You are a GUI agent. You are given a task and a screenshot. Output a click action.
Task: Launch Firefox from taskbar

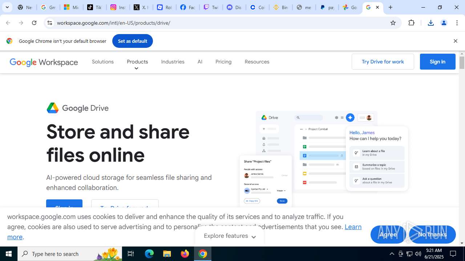point(185,254)
